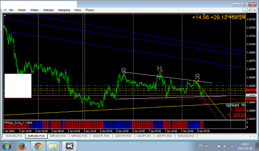The image size is (259, 151).
Task: Select the red dot beside H label
Action: [x=162, y=71]
